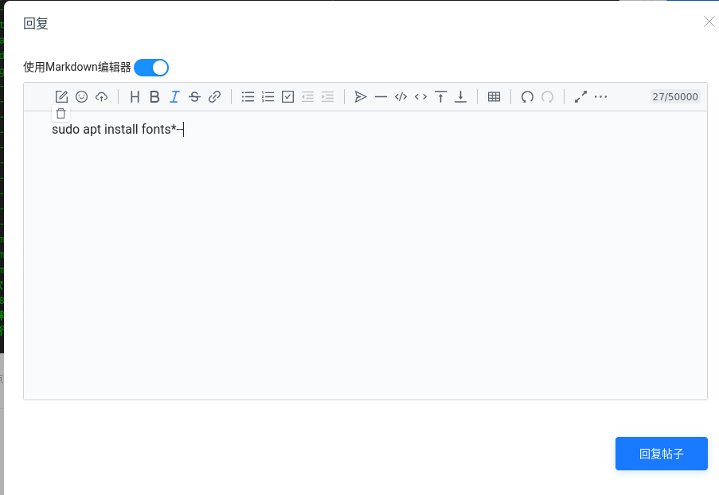
Task: Toggle italic formatting
Action: [x=174, y=97]
